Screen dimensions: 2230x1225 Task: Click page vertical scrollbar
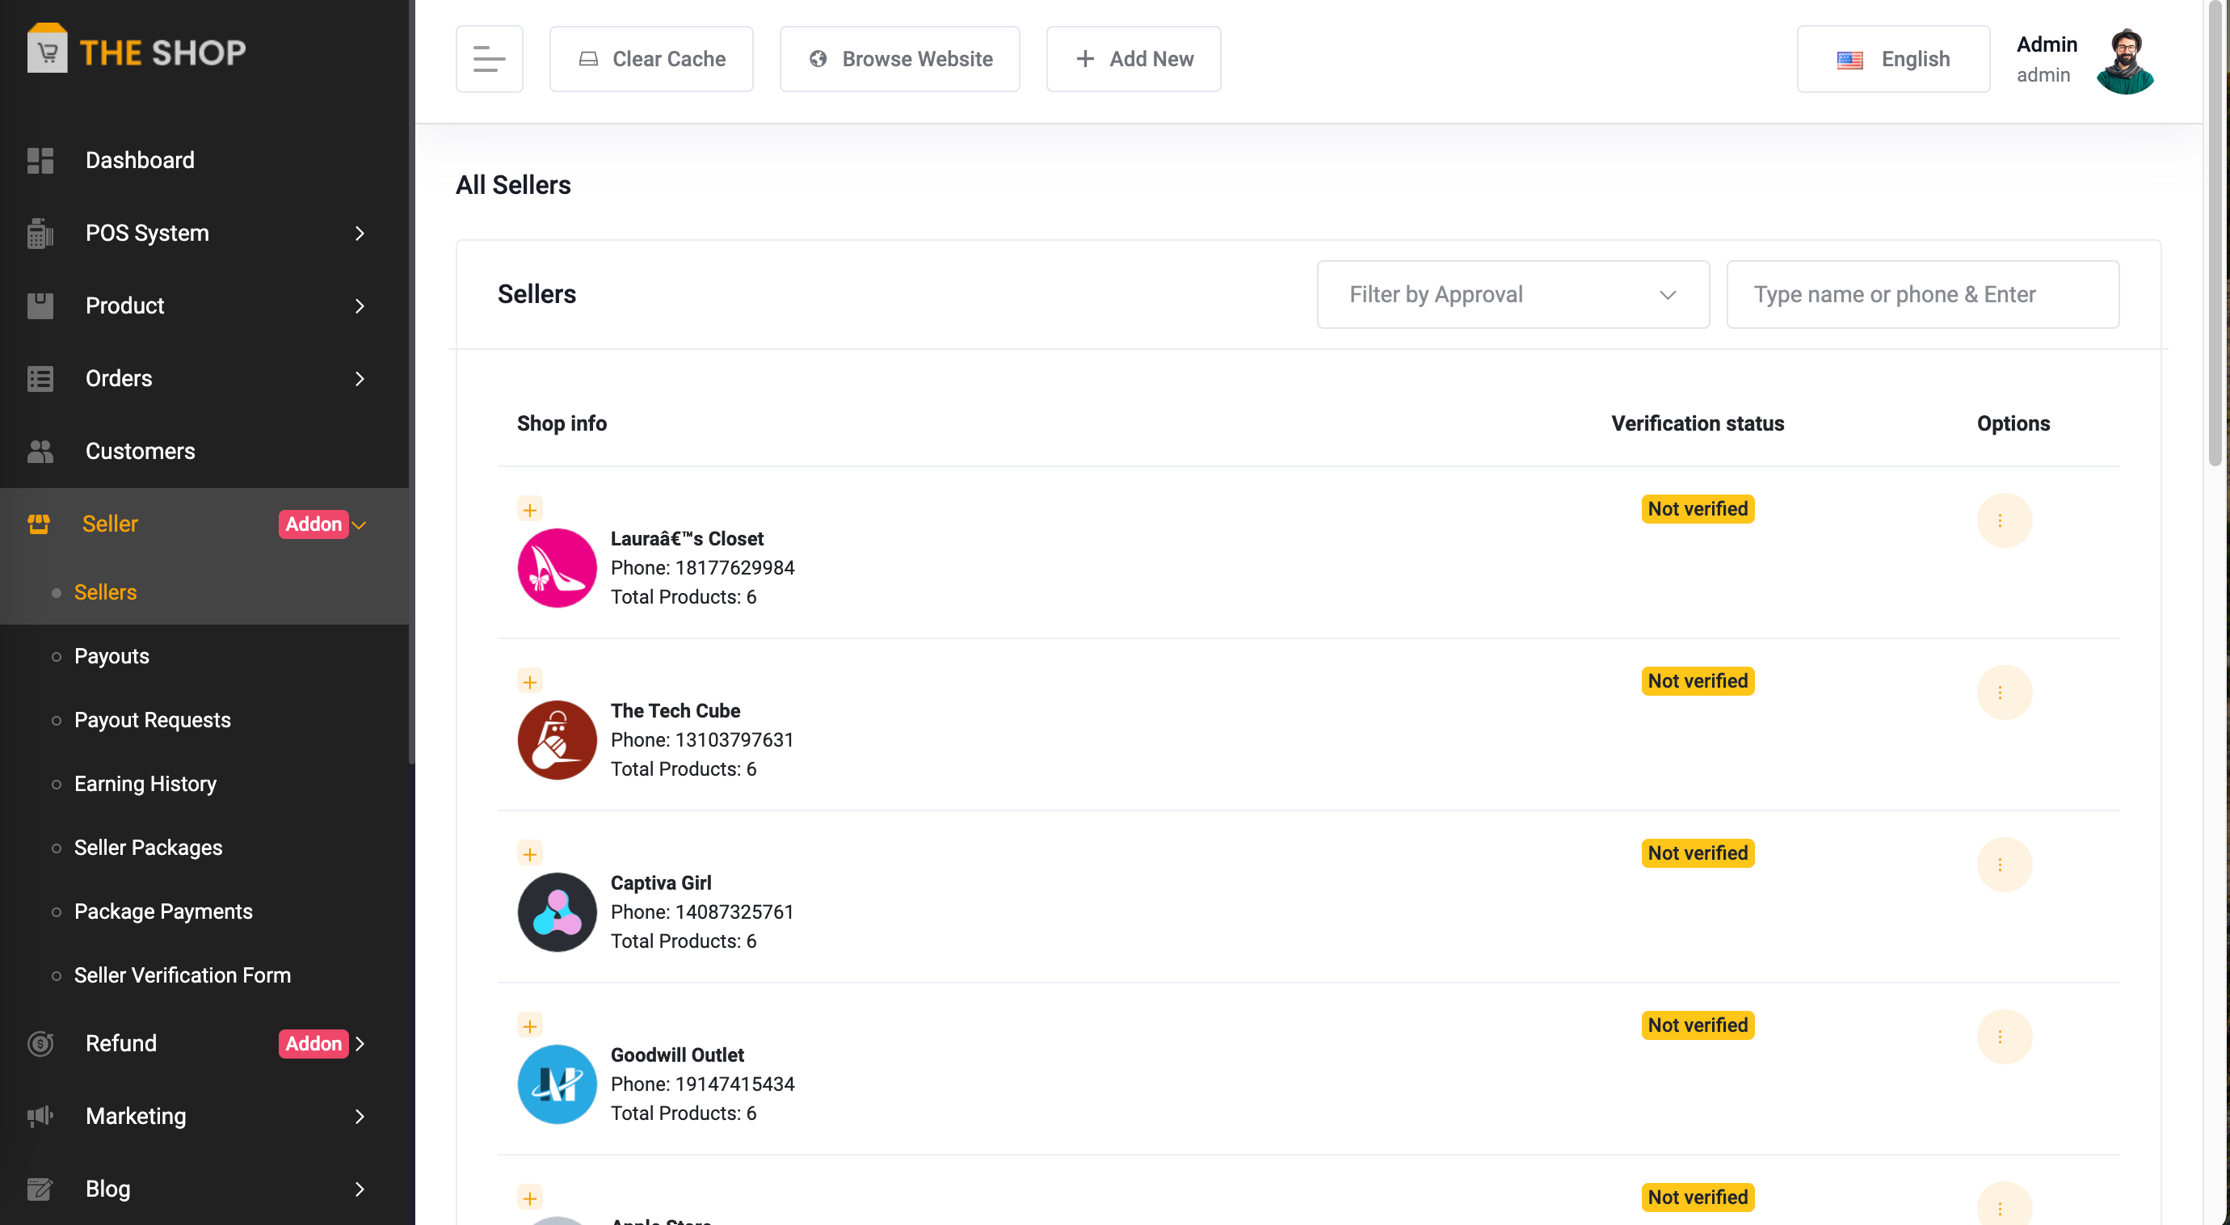[x=2216, y=234]
